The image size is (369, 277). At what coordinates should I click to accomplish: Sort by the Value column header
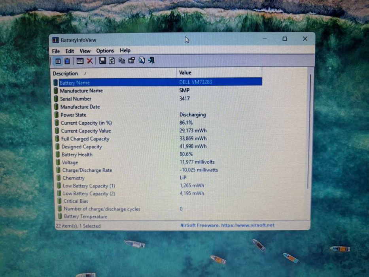point(220,72)
